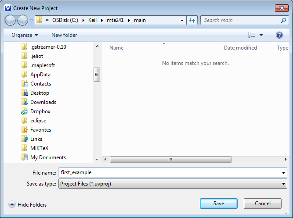The width and height of the screenshot is (293, 218).
Task: Collapse the pane with Hide Folders
Action: point(27,204)
